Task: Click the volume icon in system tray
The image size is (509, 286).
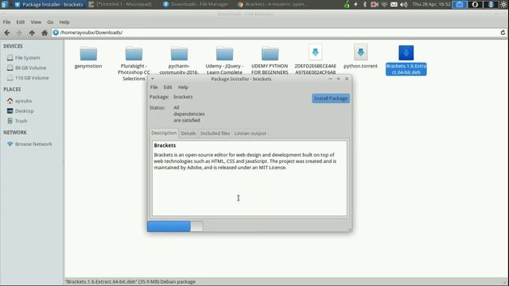Action: [403, 5]
